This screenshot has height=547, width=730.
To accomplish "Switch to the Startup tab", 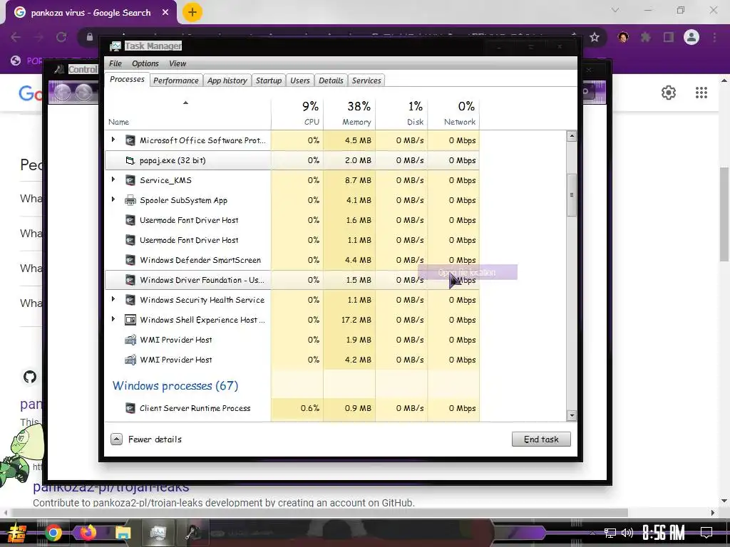I will click(269, 80).
